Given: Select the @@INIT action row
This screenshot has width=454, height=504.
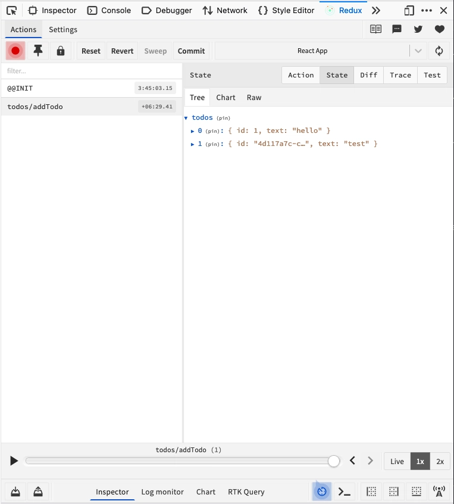Looking at the screenshot, I should (92, 88).
